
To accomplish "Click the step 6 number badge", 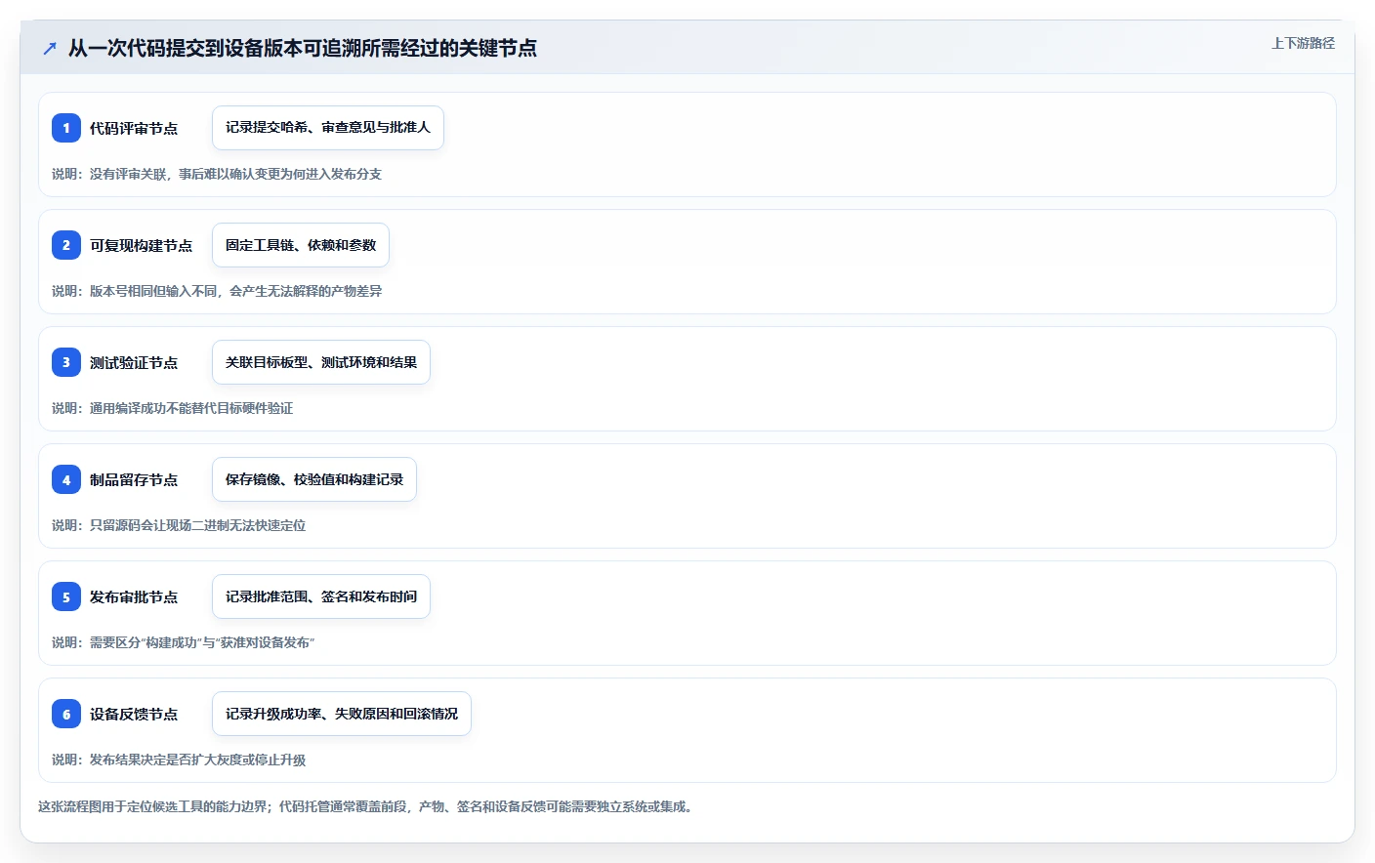I will [66, 714].
